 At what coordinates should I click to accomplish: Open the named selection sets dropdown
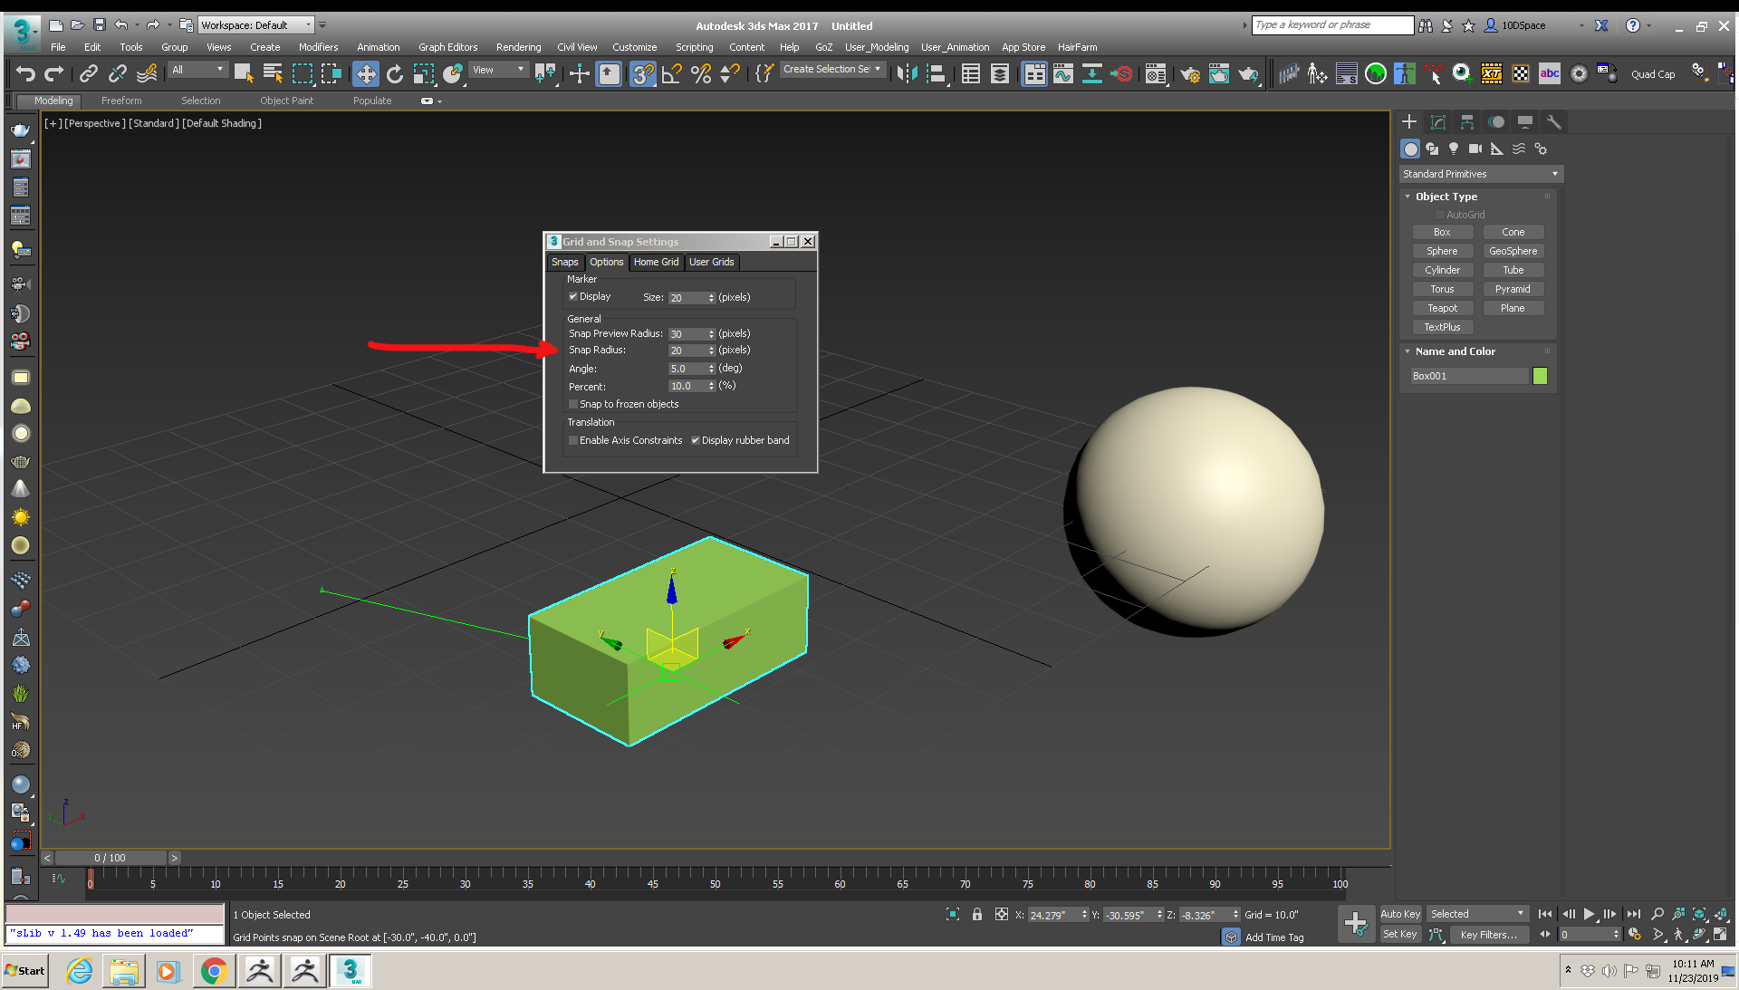[x=877, y=69]
